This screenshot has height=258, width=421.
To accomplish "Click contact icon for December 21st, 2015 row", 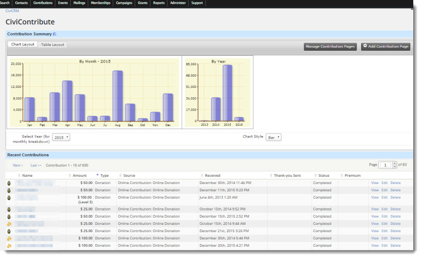I will [9, 232].
